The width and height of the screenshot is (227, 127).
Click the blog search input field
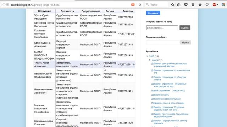click(x=163, y=42)
